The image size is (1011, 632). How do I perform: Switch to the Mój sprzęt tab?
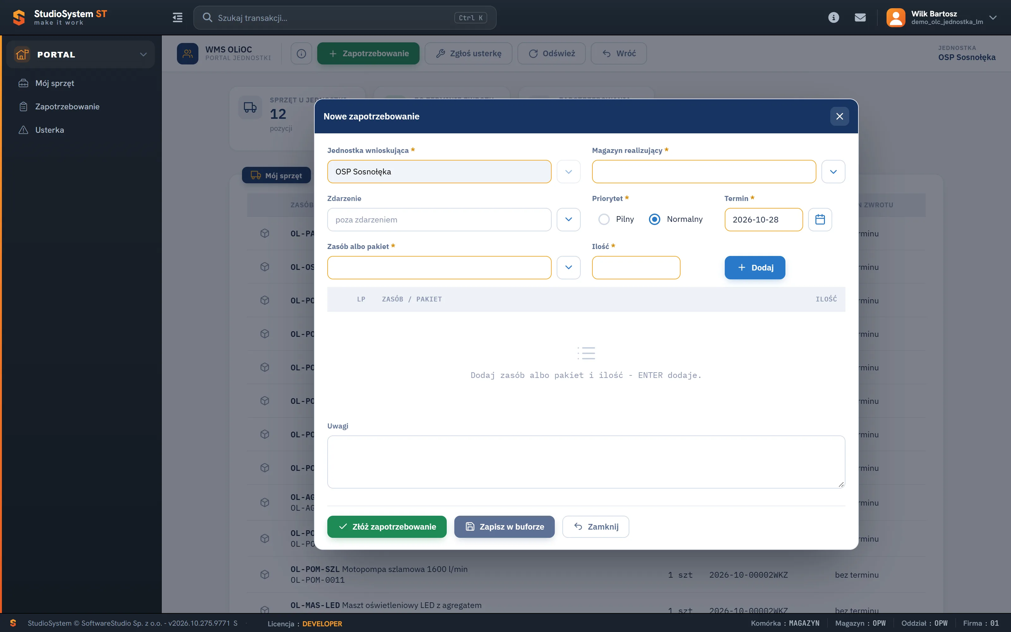[276, 176]
